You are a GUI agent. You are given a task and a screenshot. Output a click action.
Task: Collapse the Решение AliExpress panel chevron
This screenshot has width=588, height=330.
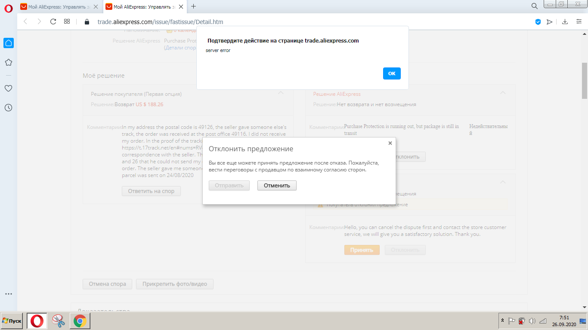(503, 92)
